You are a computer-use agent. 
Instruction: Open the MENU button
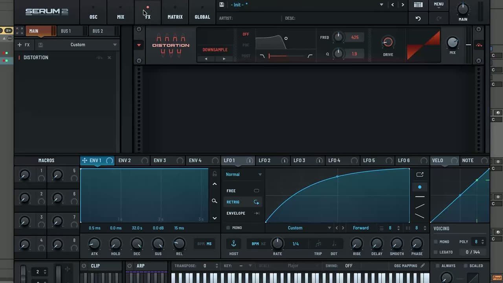439,4
